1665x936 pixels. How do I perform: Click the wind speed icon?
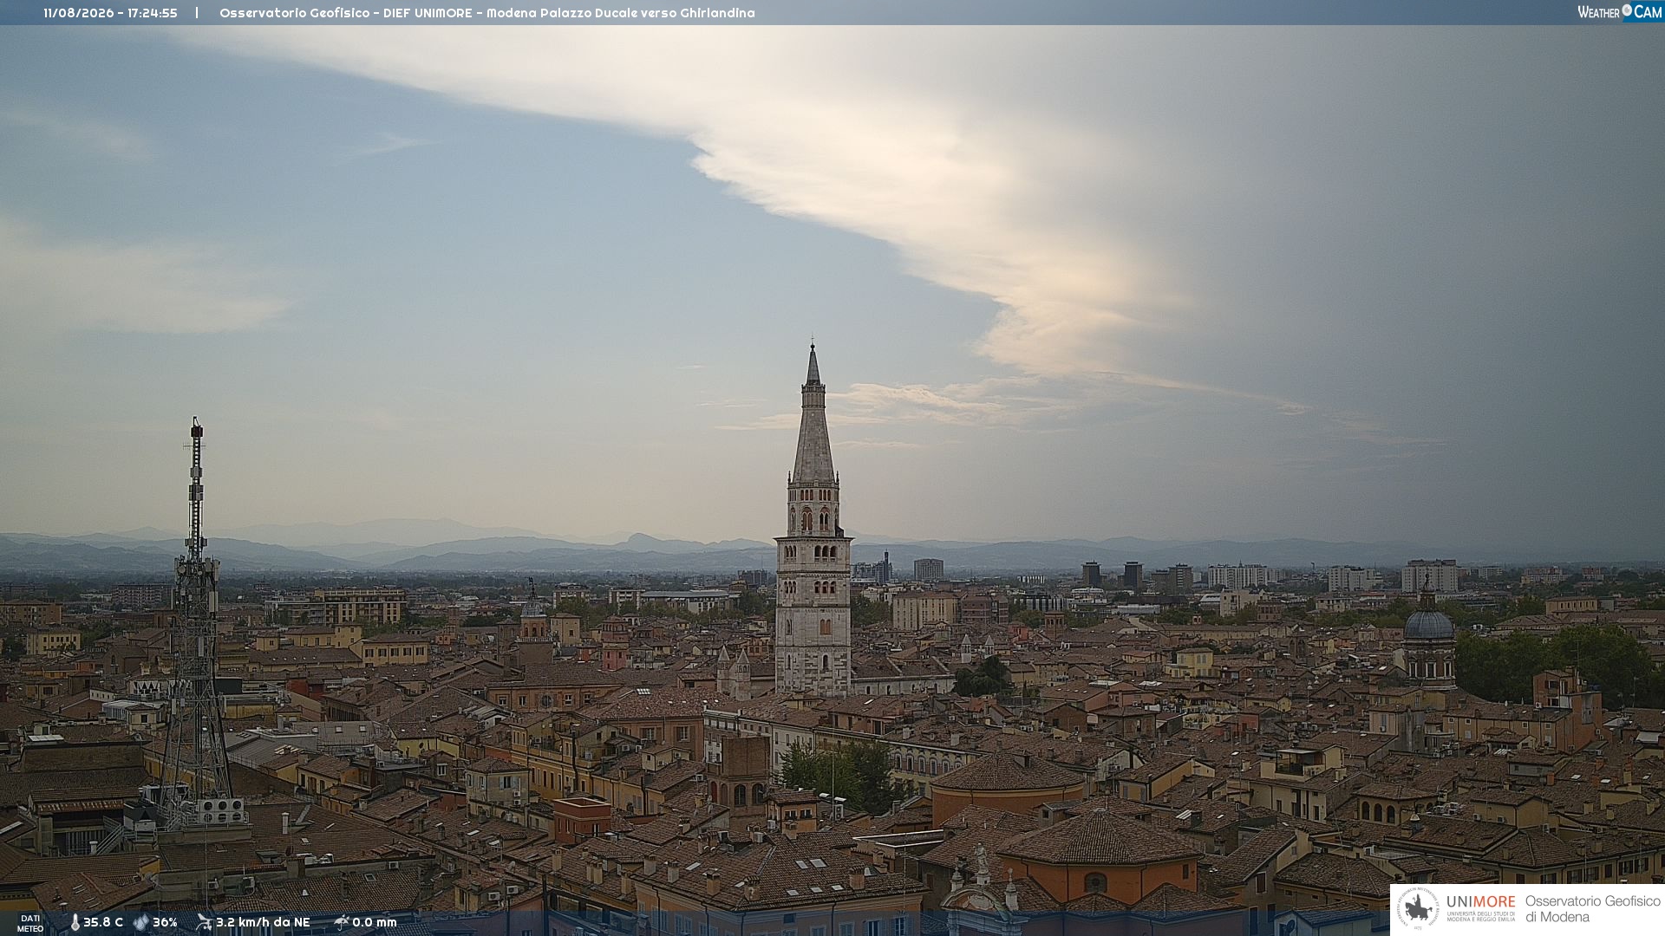(204, 922)
